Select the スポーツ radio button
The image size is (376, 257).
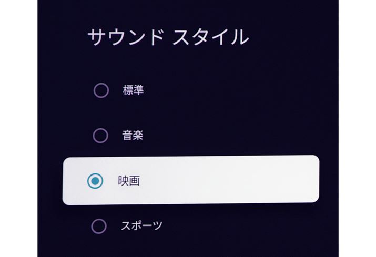(99, 227)
